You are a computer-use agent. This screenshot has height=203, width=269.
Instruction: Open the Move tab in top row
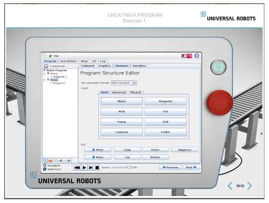click(x=84, y=61)
